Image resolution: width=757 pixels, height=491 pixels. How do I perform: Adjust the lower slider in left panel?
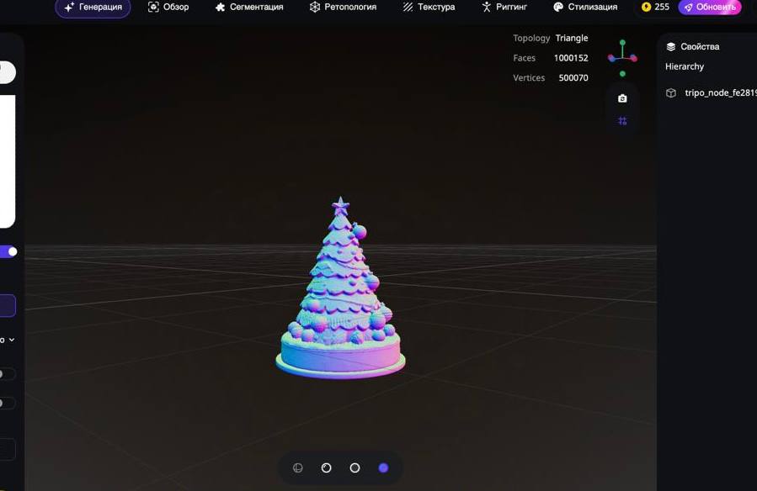[x=7, y=403]
